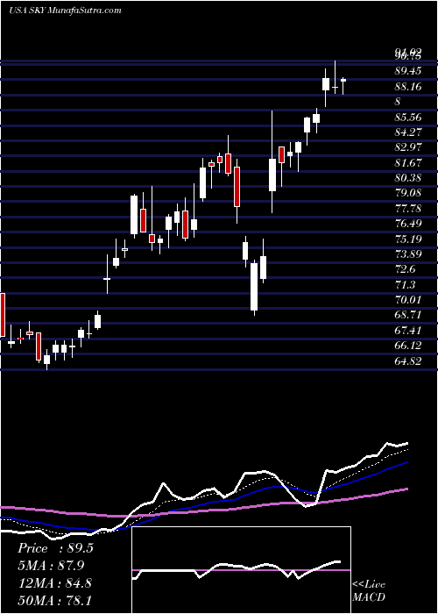This screenshot has width=438, height=614.
Task: Click the tall red candle below 81.67
Action: point(237,187)
